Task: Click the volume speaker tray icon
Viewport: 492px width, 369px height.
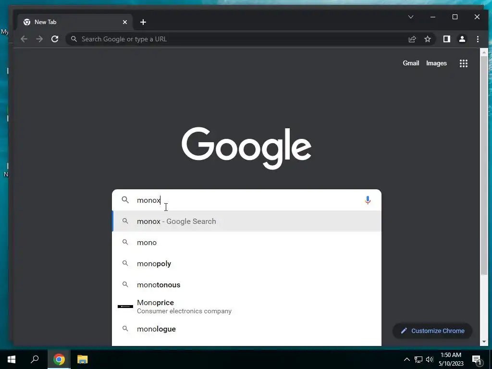Action: coord(430,359)
